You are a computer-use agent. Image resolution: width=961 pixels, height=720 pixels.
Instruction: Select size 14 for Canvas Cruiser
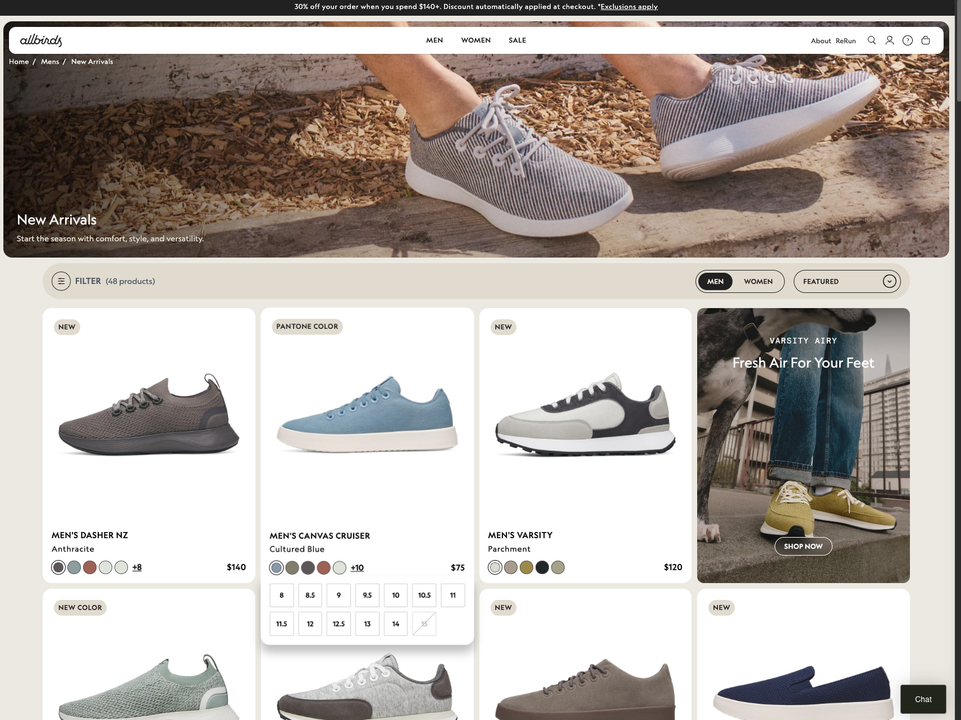(396, 624)
